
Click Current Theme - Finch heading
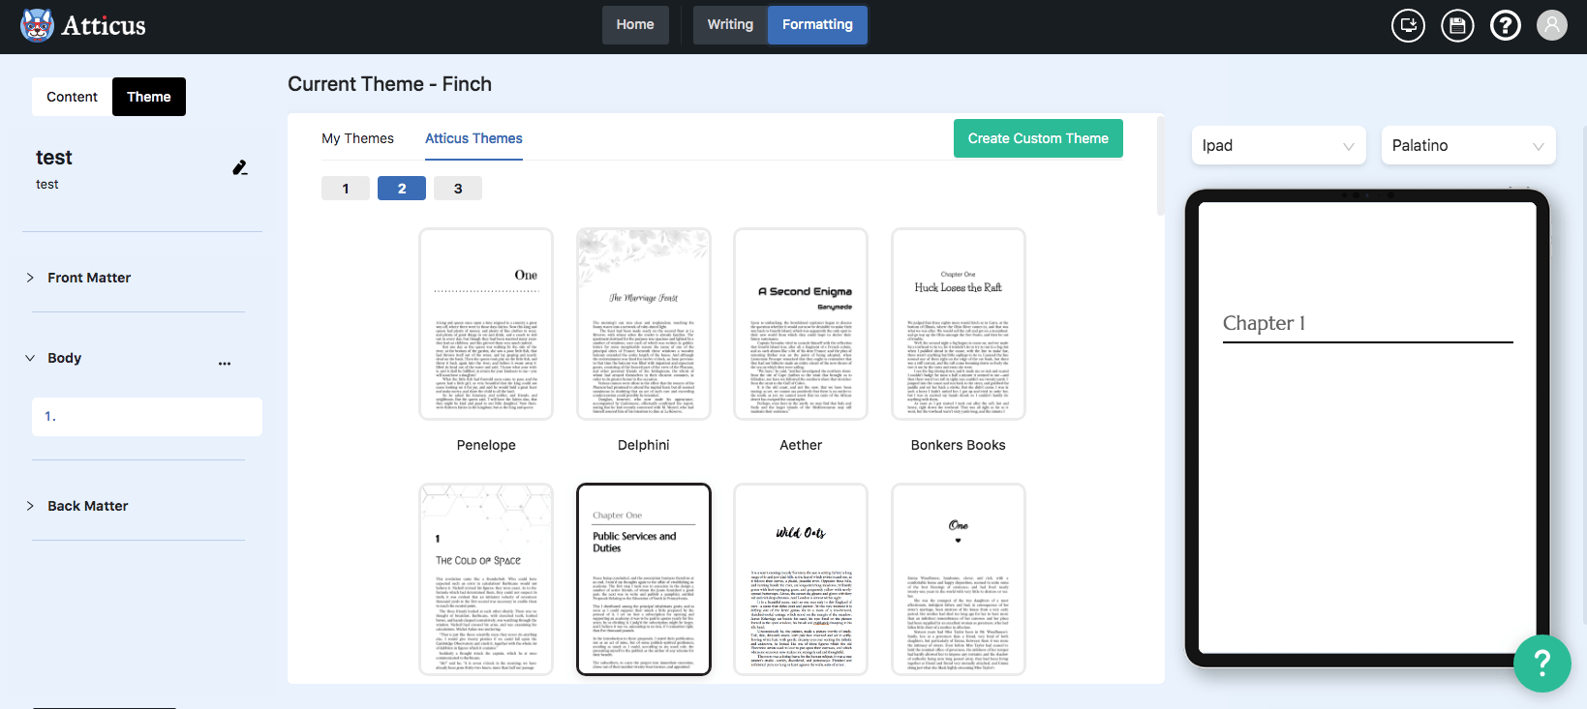click(389, 84)
